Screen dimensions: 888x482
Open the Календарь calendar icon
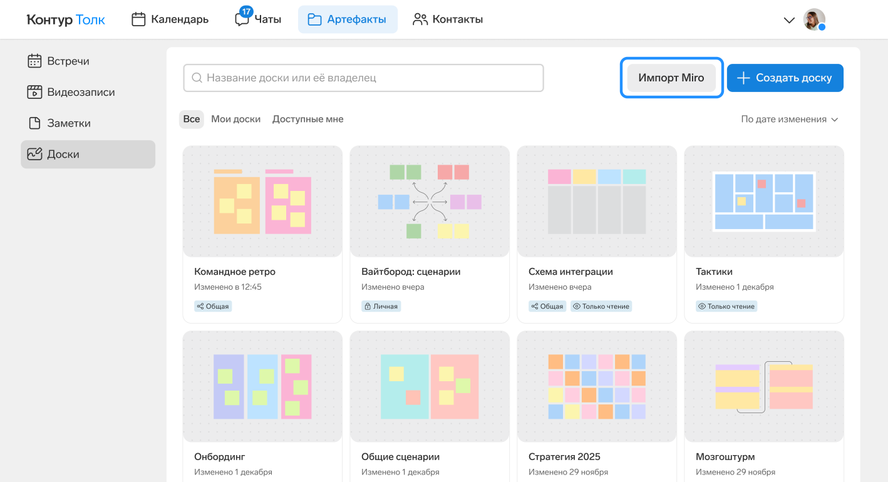point(138,19)
